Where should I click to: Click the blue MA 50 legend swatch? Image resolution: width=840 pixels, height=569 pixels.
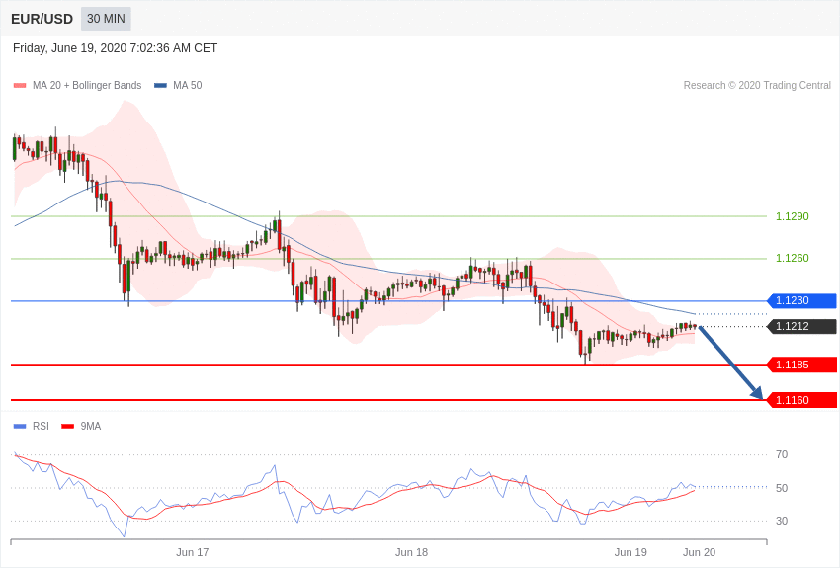coord(160,85)
